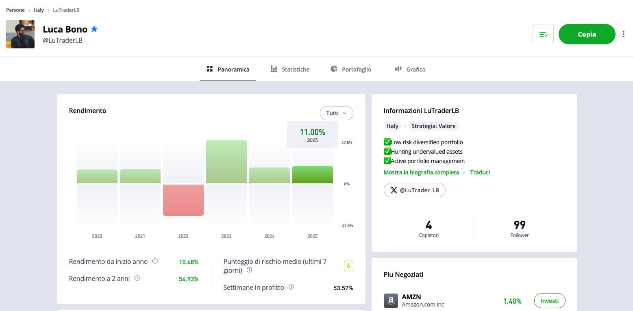Open the watchlist icon button next to Copia
Screen dimensions: 633x311
(x=543, y=34)
